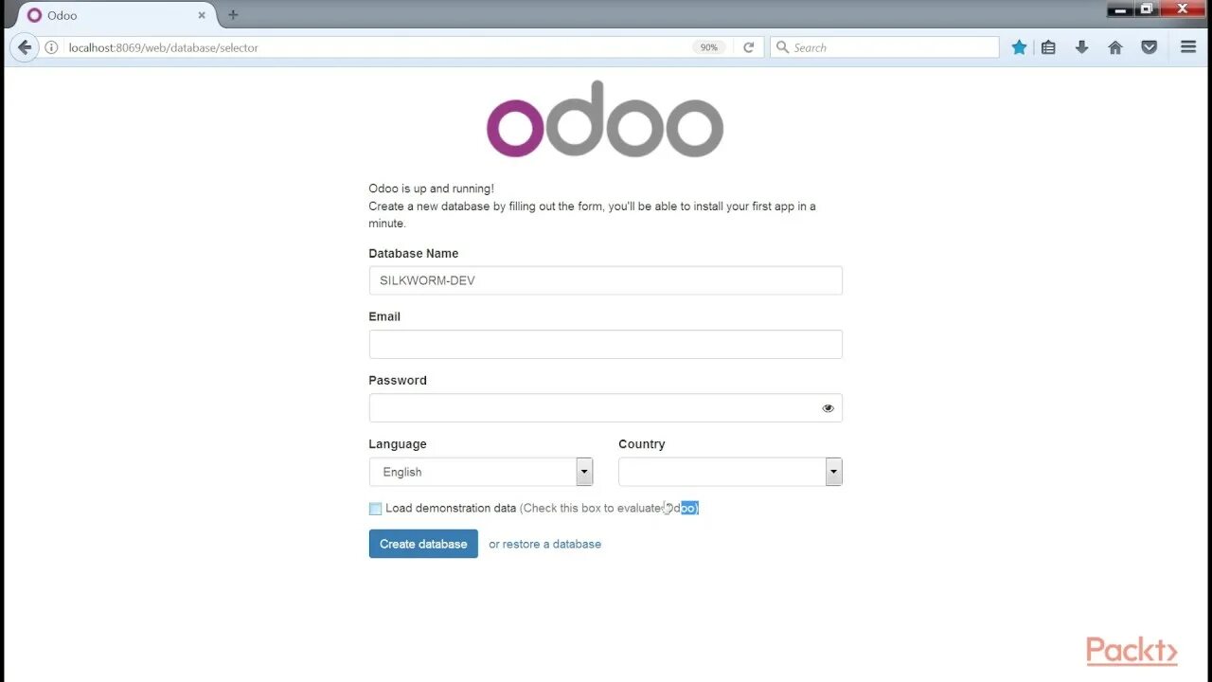1212x682 pixels.
Task: Open the Language dropdown showing English
Action: coord(480,472)
